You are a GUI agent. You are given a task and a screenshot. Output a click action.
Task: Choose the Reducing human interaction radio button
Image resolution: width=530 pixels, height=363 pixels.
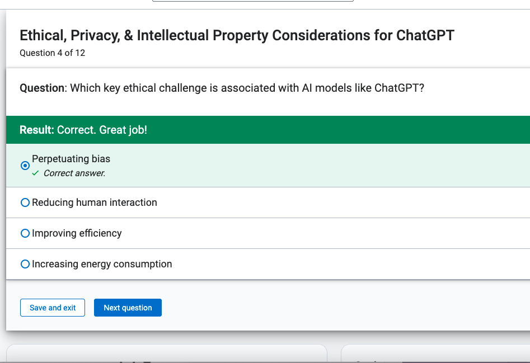(x=25, y=202)
